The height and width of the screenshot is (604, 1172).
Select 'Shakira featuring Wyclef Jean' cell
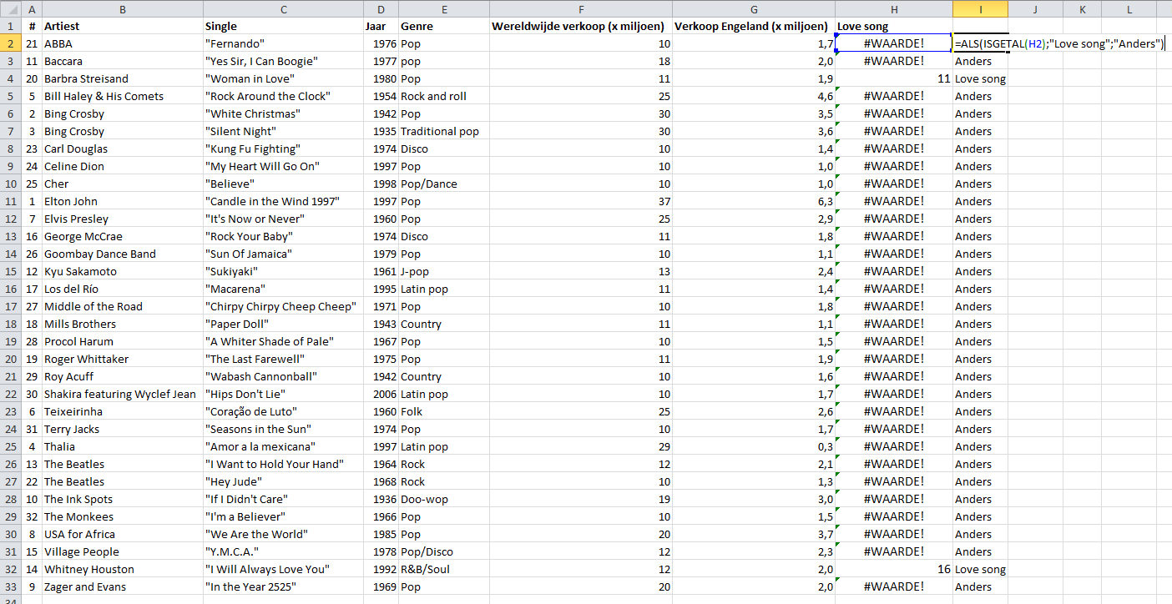point(122,394)
